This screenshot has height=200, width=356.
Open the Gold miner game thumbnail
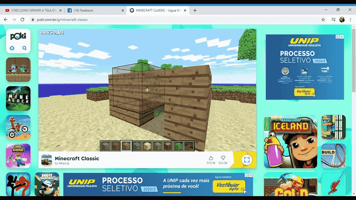[x=290, y=184]
